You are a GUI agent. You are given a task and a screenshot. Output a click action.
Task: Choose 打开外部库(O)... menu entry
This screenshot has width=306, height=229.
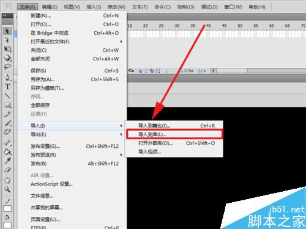174,143
